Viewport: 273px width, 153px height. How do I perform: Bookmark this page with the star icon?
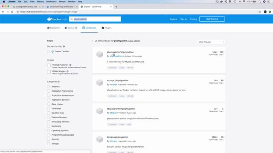[x=260, y=12]
